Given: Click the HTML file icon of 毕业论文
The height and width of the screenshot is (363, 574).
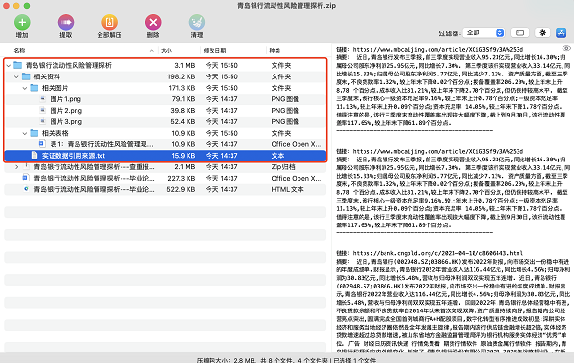Looking at the screenshot, I should tap(26, 189).
